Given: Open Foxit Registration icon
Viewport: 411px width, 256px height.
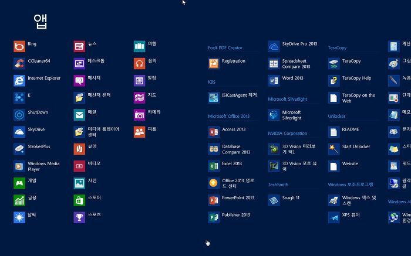Looking at the screenshot, I should point(214,63).
